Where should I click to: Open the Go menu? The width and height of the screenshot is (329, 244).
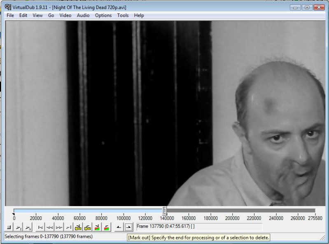point(51,15)
